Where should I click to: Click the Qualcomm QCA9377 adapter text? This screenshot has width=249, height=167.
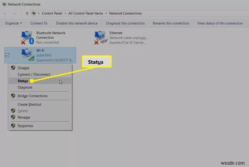click(x=55, y=60)
